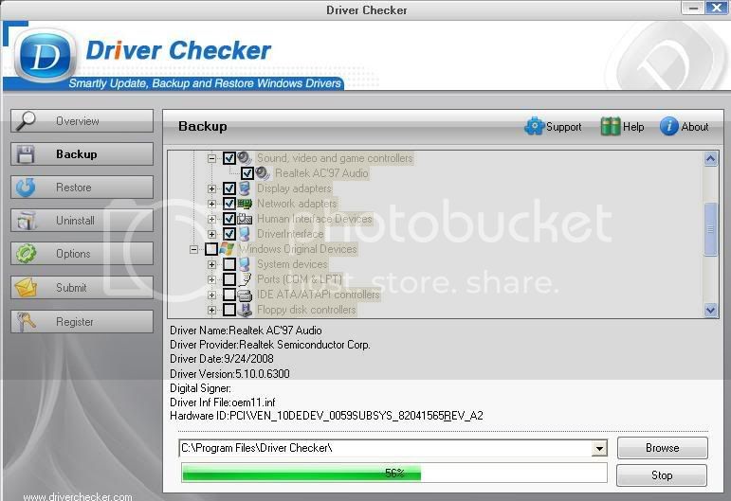The width and height of the screenshot is (731, 501).
Task: Click the Support gear icon
Action: [x=534, y=126]
